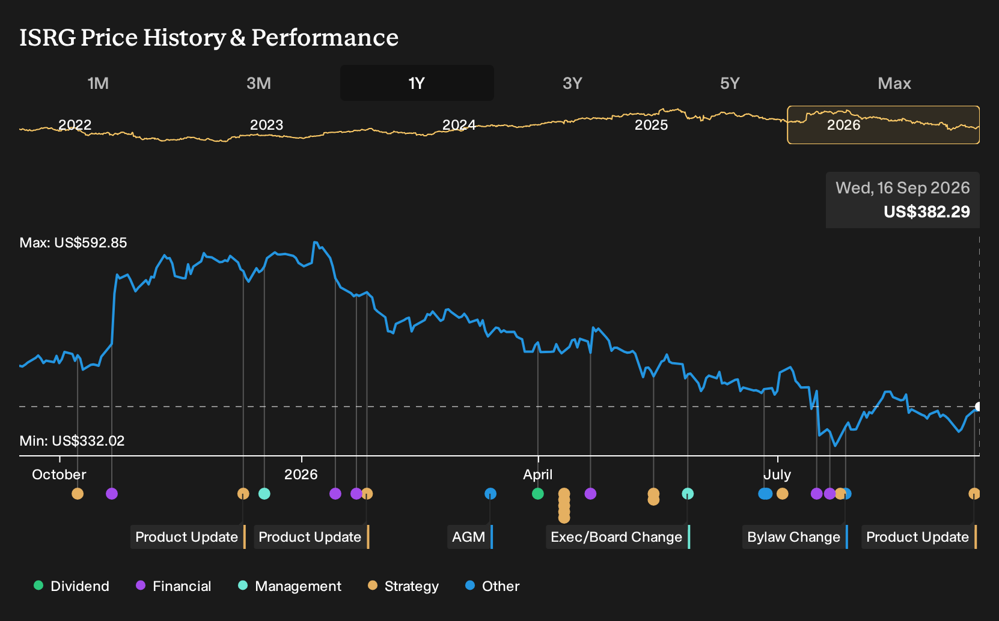The height and width of the screenshot is (621, 999).
Task: Toggle the Other legend filter
Action: point(493,586)
